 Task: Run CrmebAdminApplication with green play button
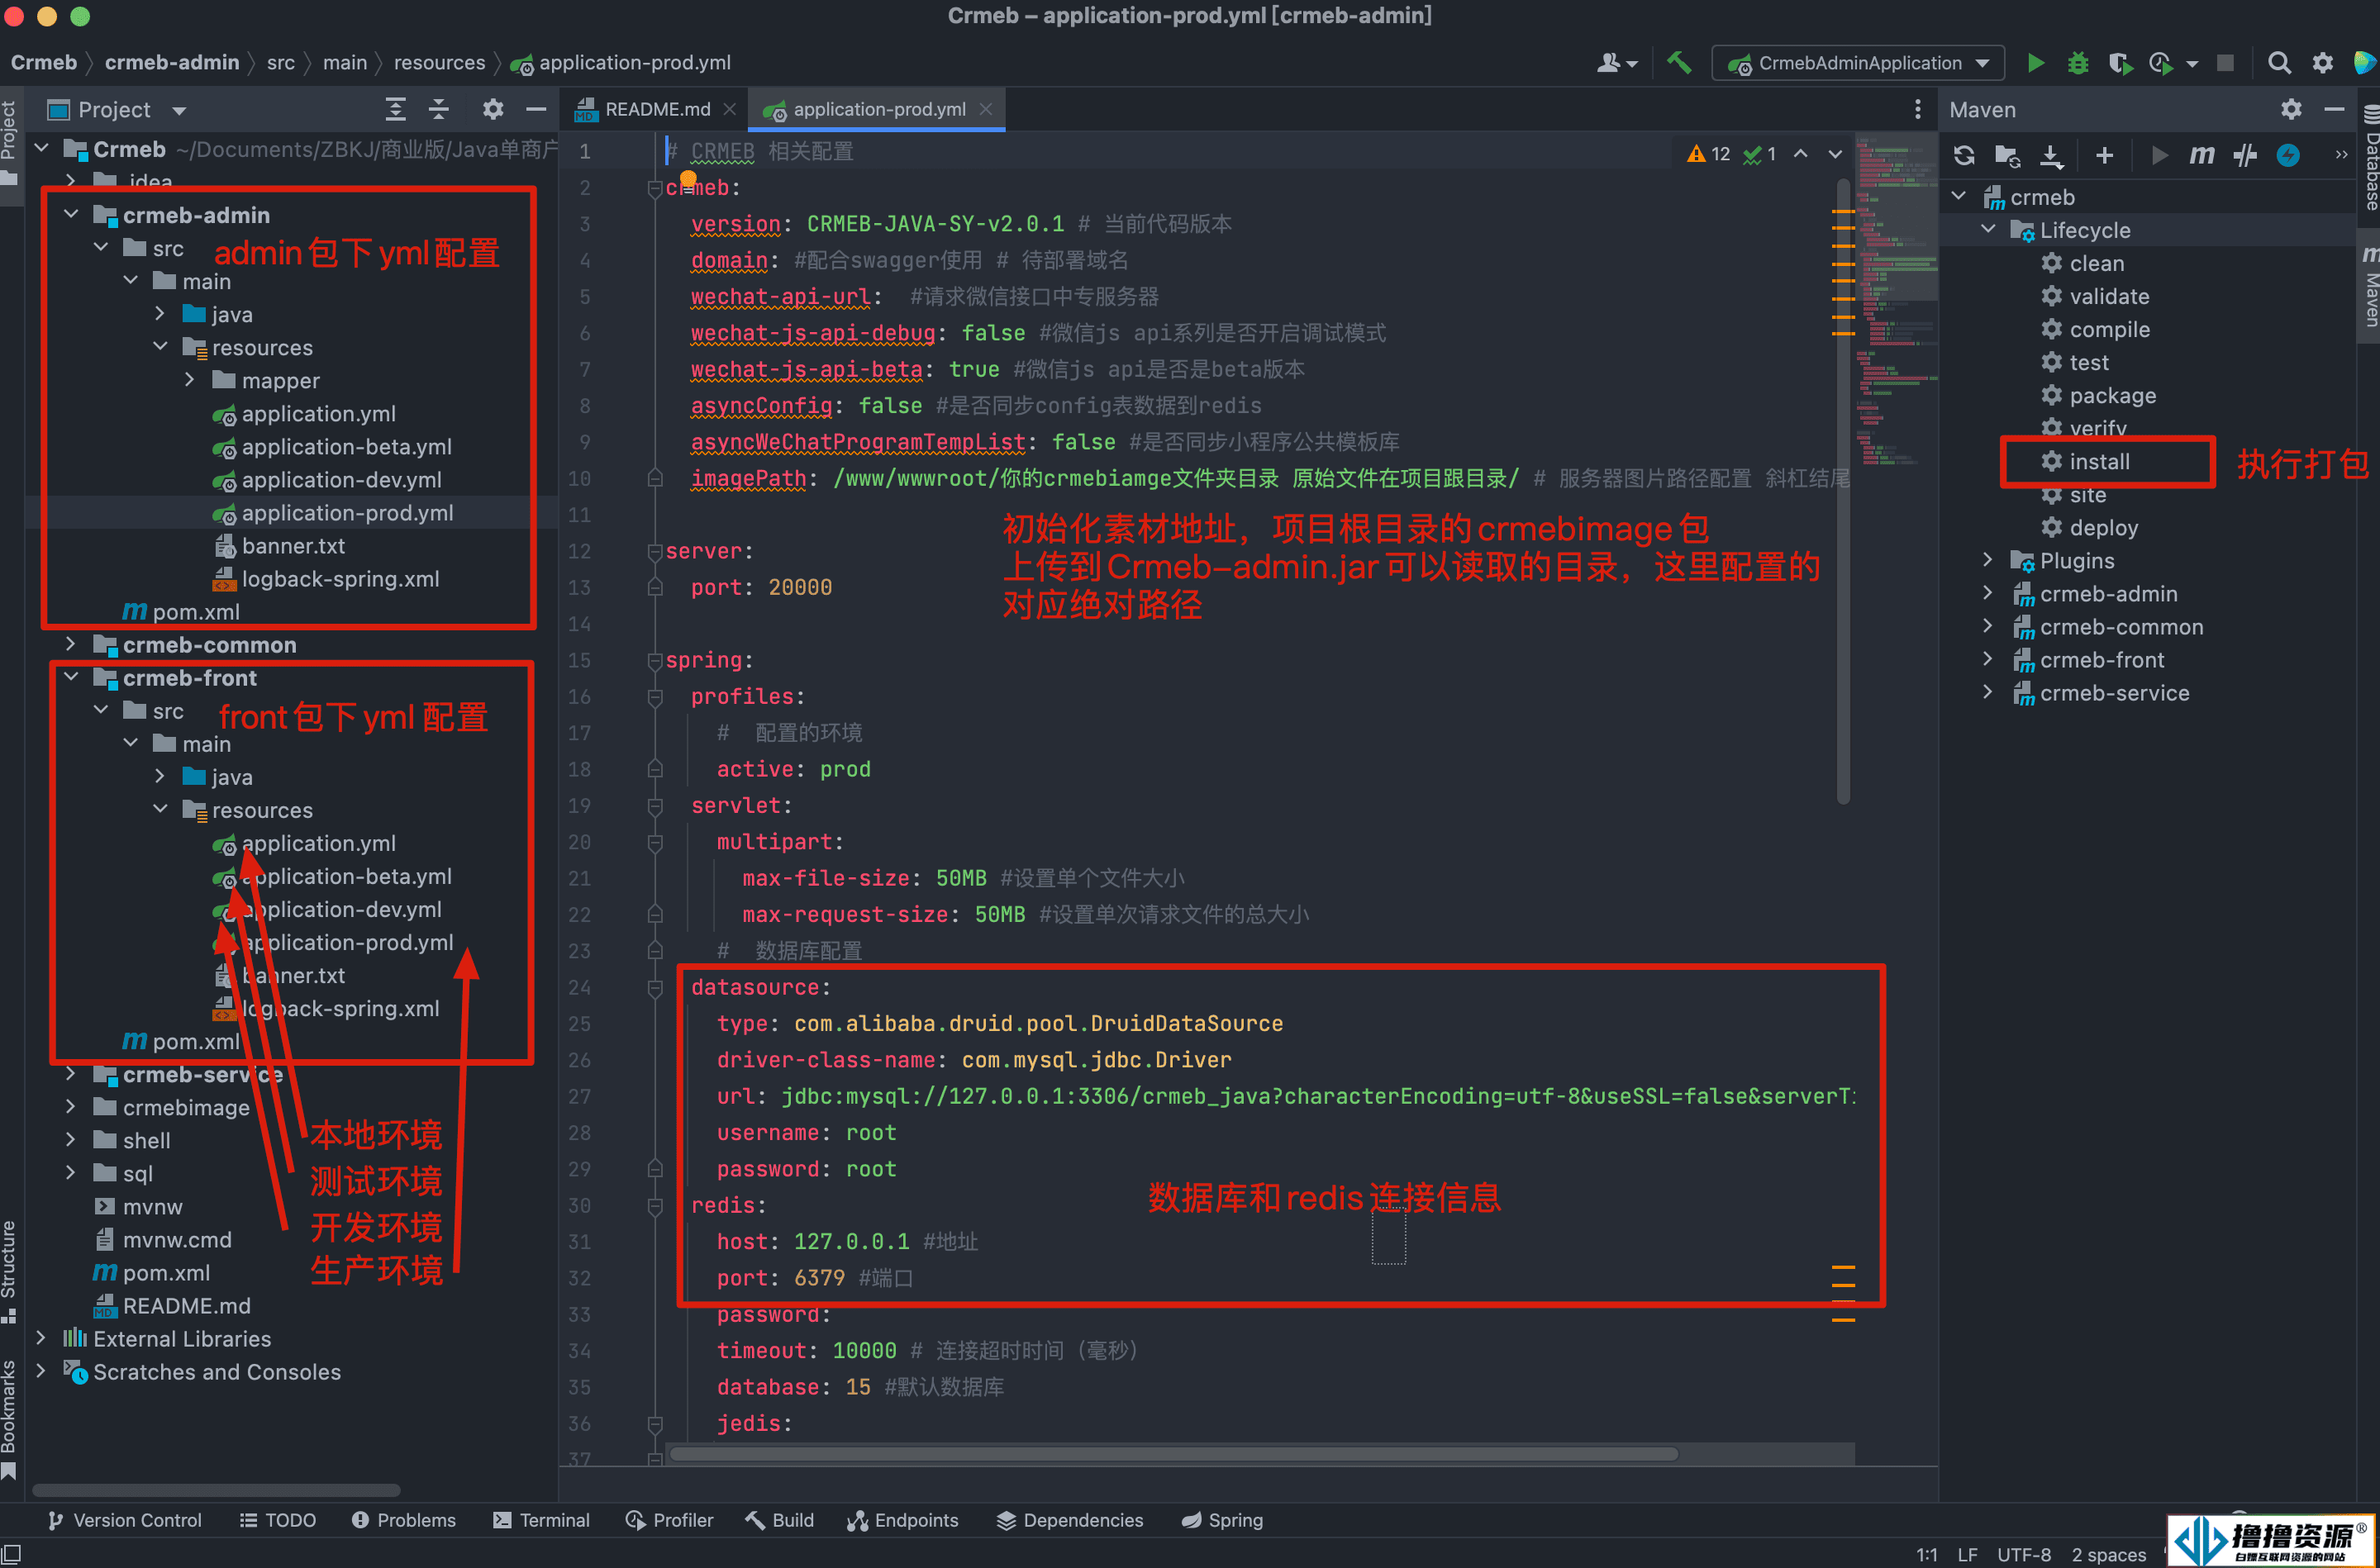pyautogui.click(x=2035, y=63)
